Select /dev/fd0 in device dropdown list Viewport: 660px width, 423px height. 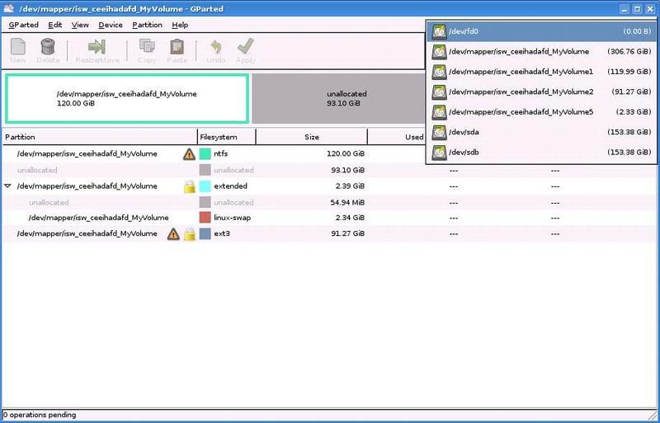541,31
